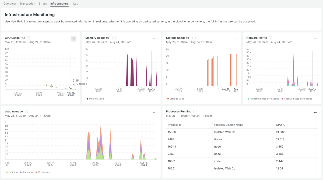The height and width of the screenshot is (180, 323).
Task: Click the info icon beside Storage Usage (%)
Action: pyautogui.click(x=194, y=38)
